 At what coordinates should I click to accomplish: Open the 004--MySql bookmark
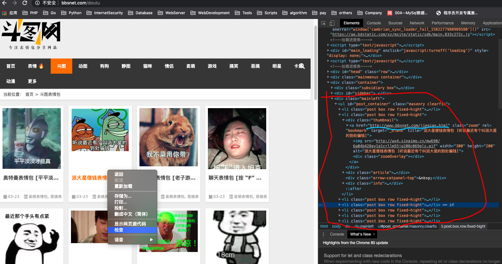click(x=408, y=13)
